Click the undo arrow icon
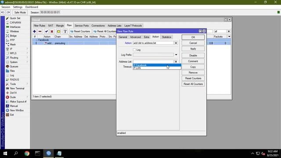Viewport: 281px width, 158px height. [3, 12]
